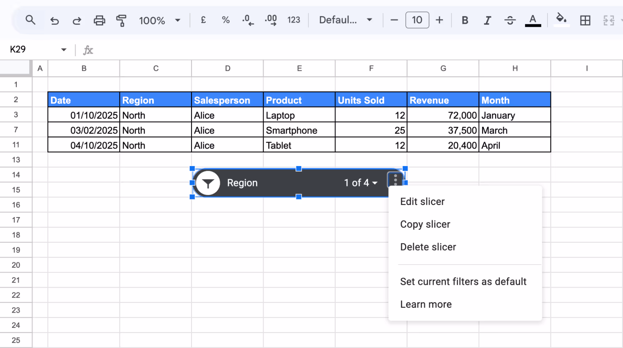
Task: Increase font size with the plus button
Action: point(439,20)
